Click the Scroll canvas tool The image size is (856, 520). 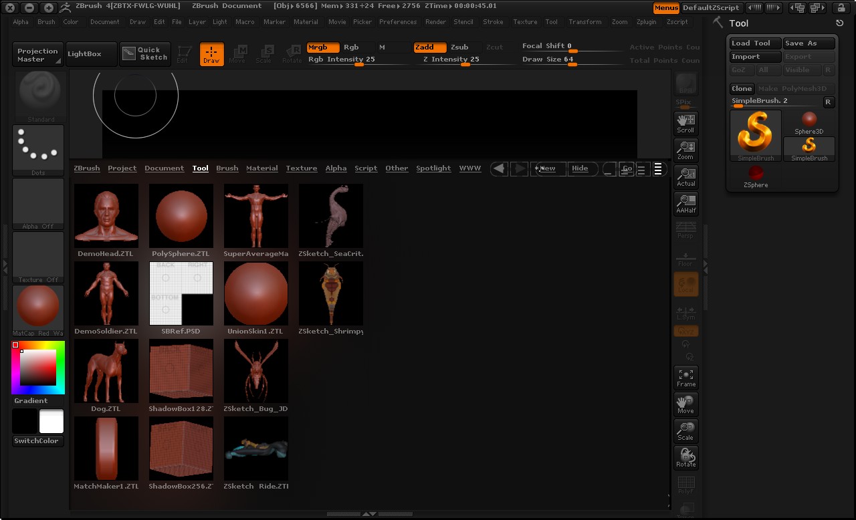pos(685,123)
